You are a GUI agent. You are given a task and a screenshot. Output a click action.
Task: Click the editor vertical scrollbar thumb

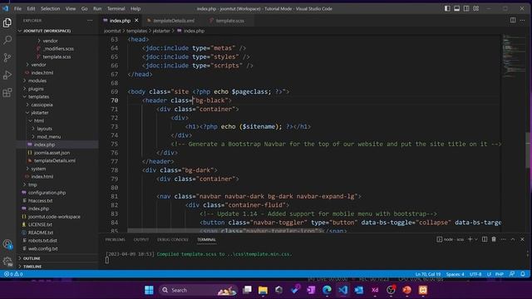(x=529, y=149)
